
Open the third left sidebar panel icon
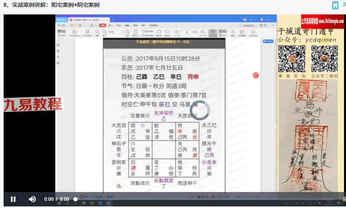coord(58,57)
